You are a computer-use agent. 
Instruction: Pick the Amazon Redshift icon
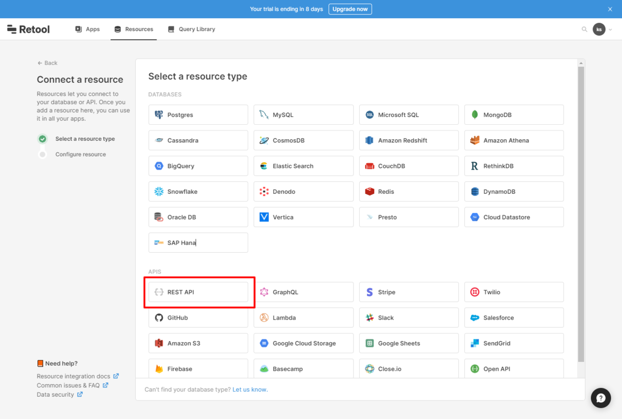point(370,140)
